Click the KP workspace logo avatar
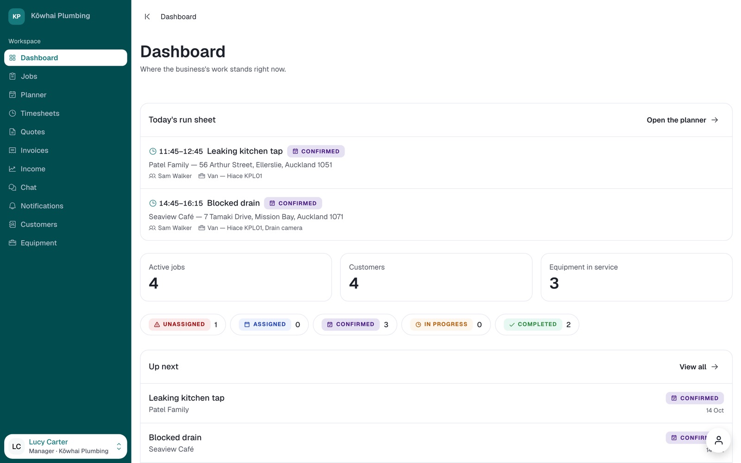The image size is (741, 463). pyautogui.click(x=17, y=16)
